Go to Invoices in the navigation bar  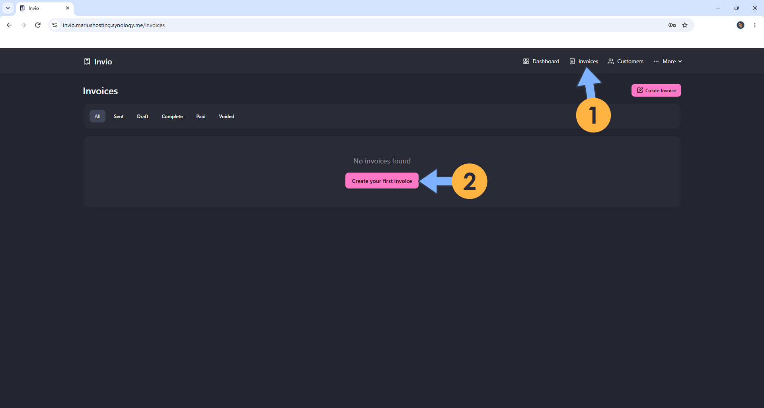point(584,61)
